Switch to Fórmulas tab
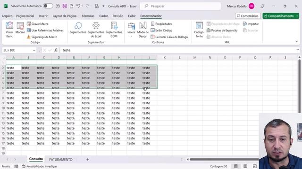The image size is (302, 169). [88, 16]
